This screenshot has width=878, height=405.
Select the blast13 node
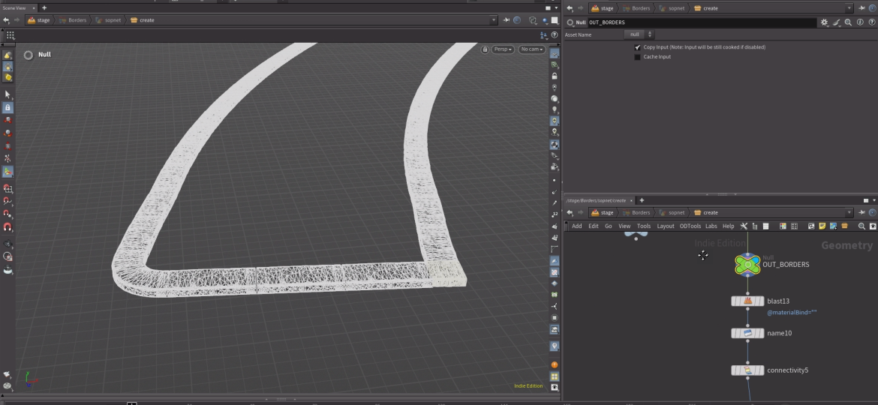pyautogui.click(x=747, y=301)
